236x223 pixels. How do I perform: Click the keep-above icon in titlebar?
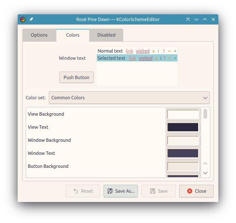click(188, 19)
